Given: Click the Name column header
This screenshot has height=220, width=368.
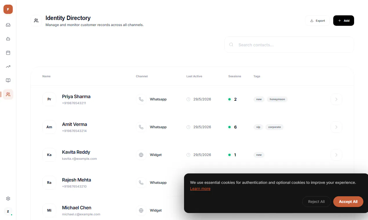Looking at the screenshot, I should (46, 76).
